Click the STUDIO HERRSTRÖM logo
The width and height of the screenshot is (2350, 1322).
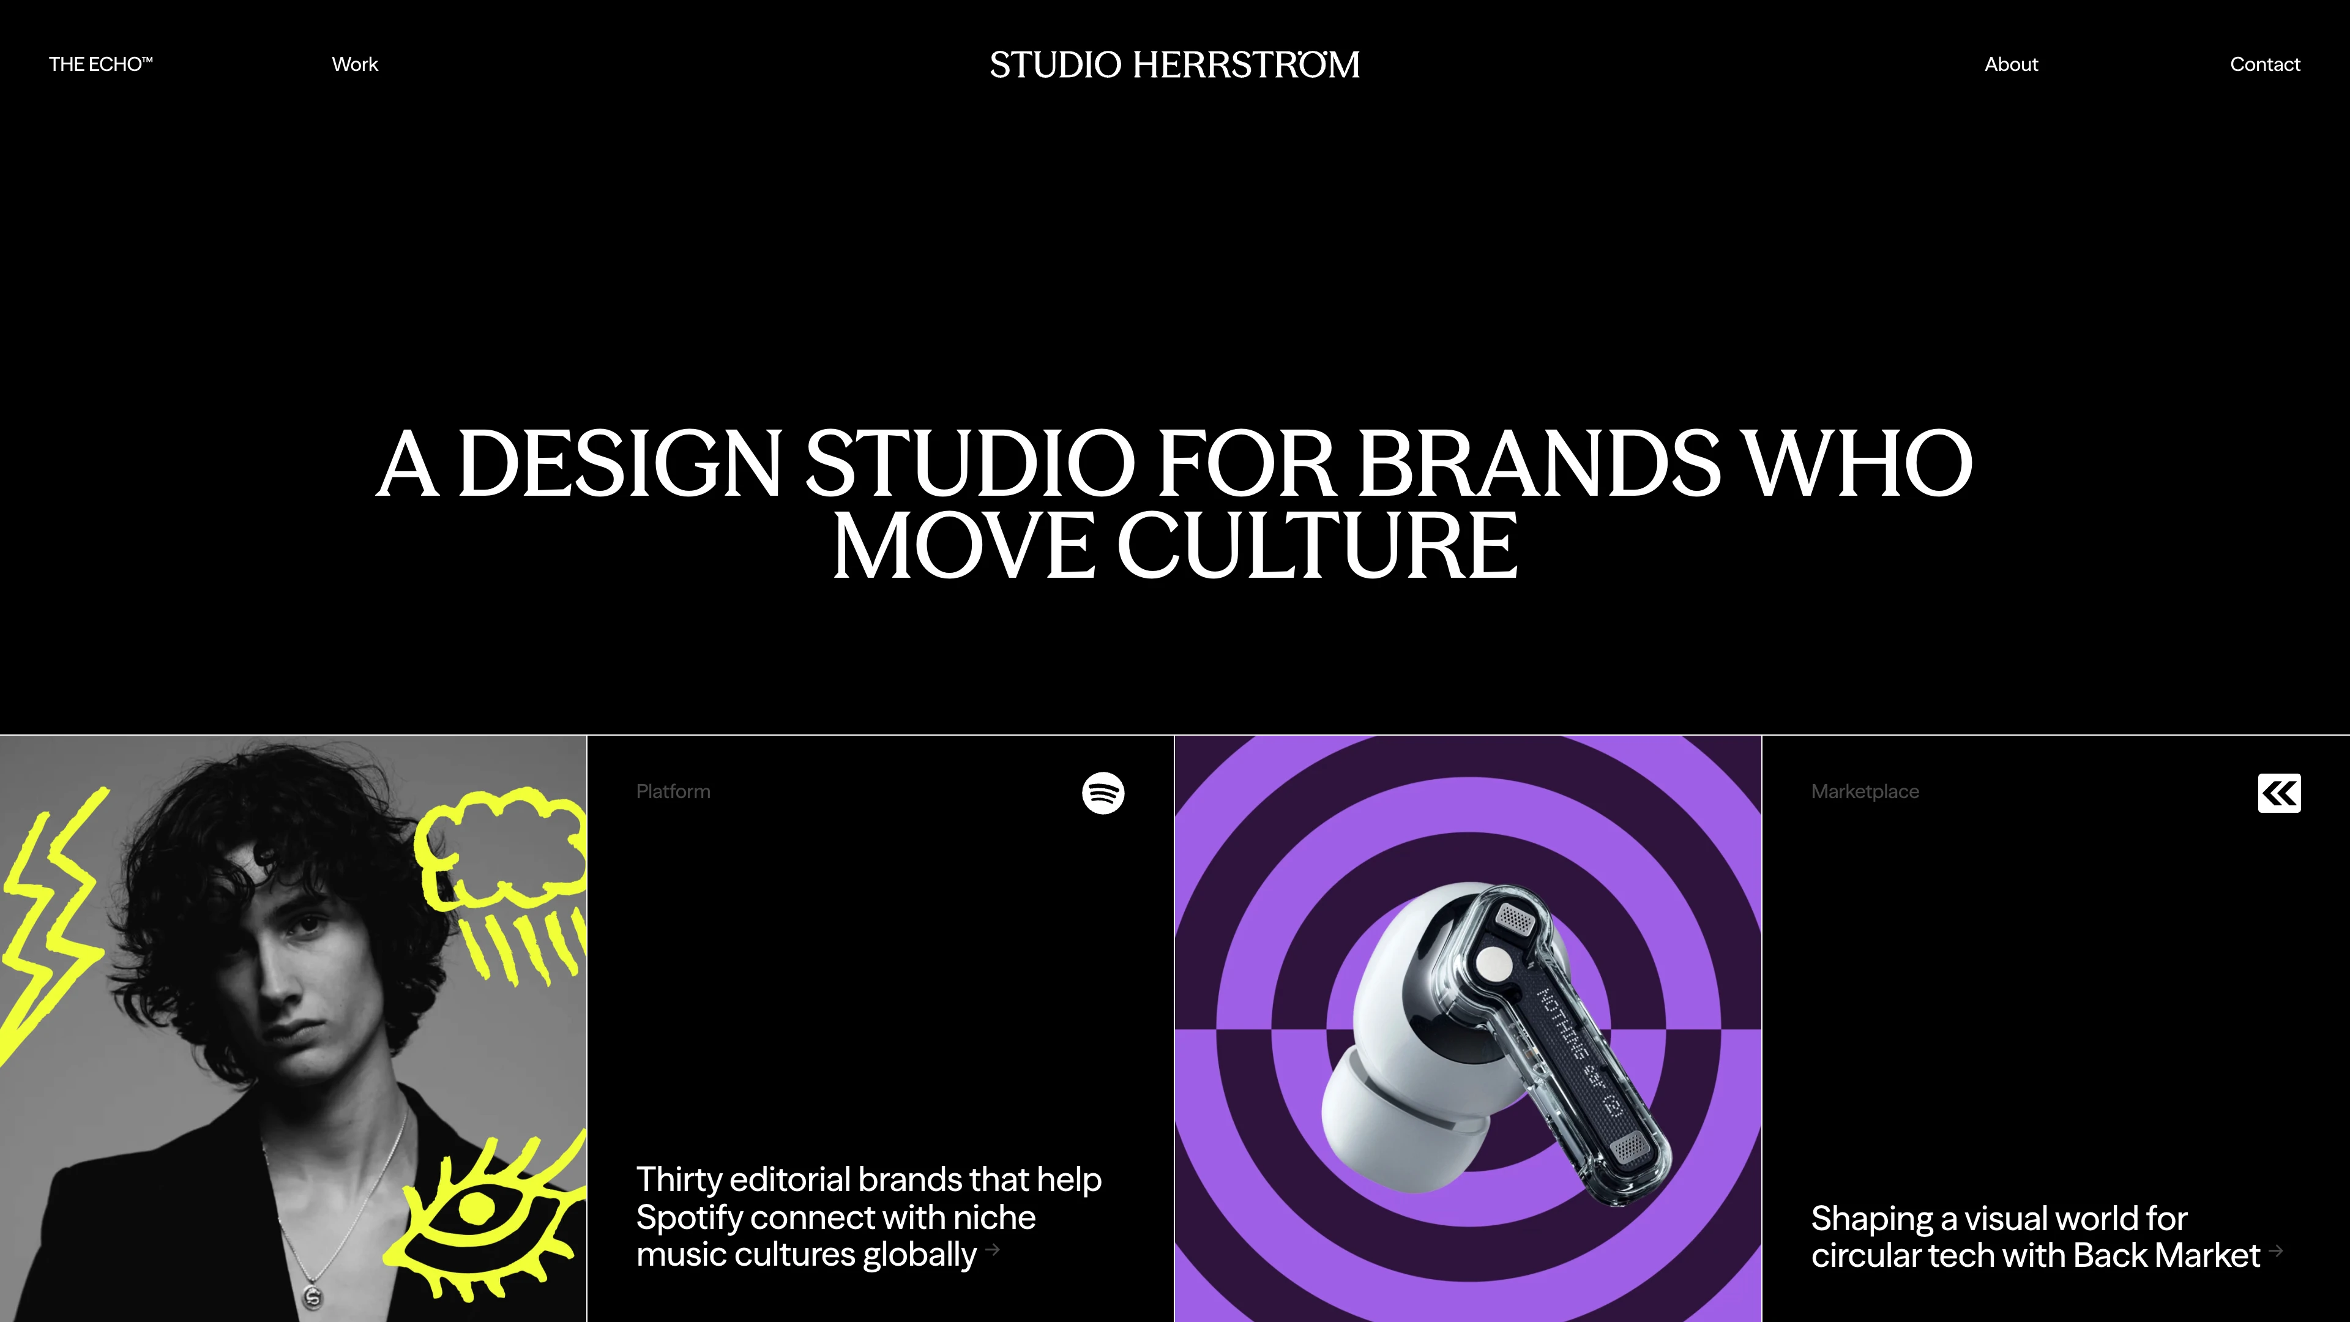click(1175, 65)
